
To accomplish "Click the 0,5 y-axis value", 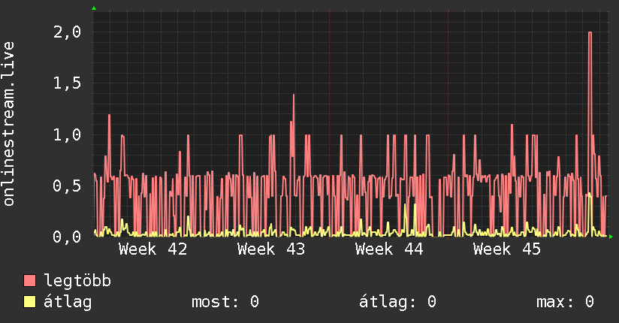I will 67,186.
